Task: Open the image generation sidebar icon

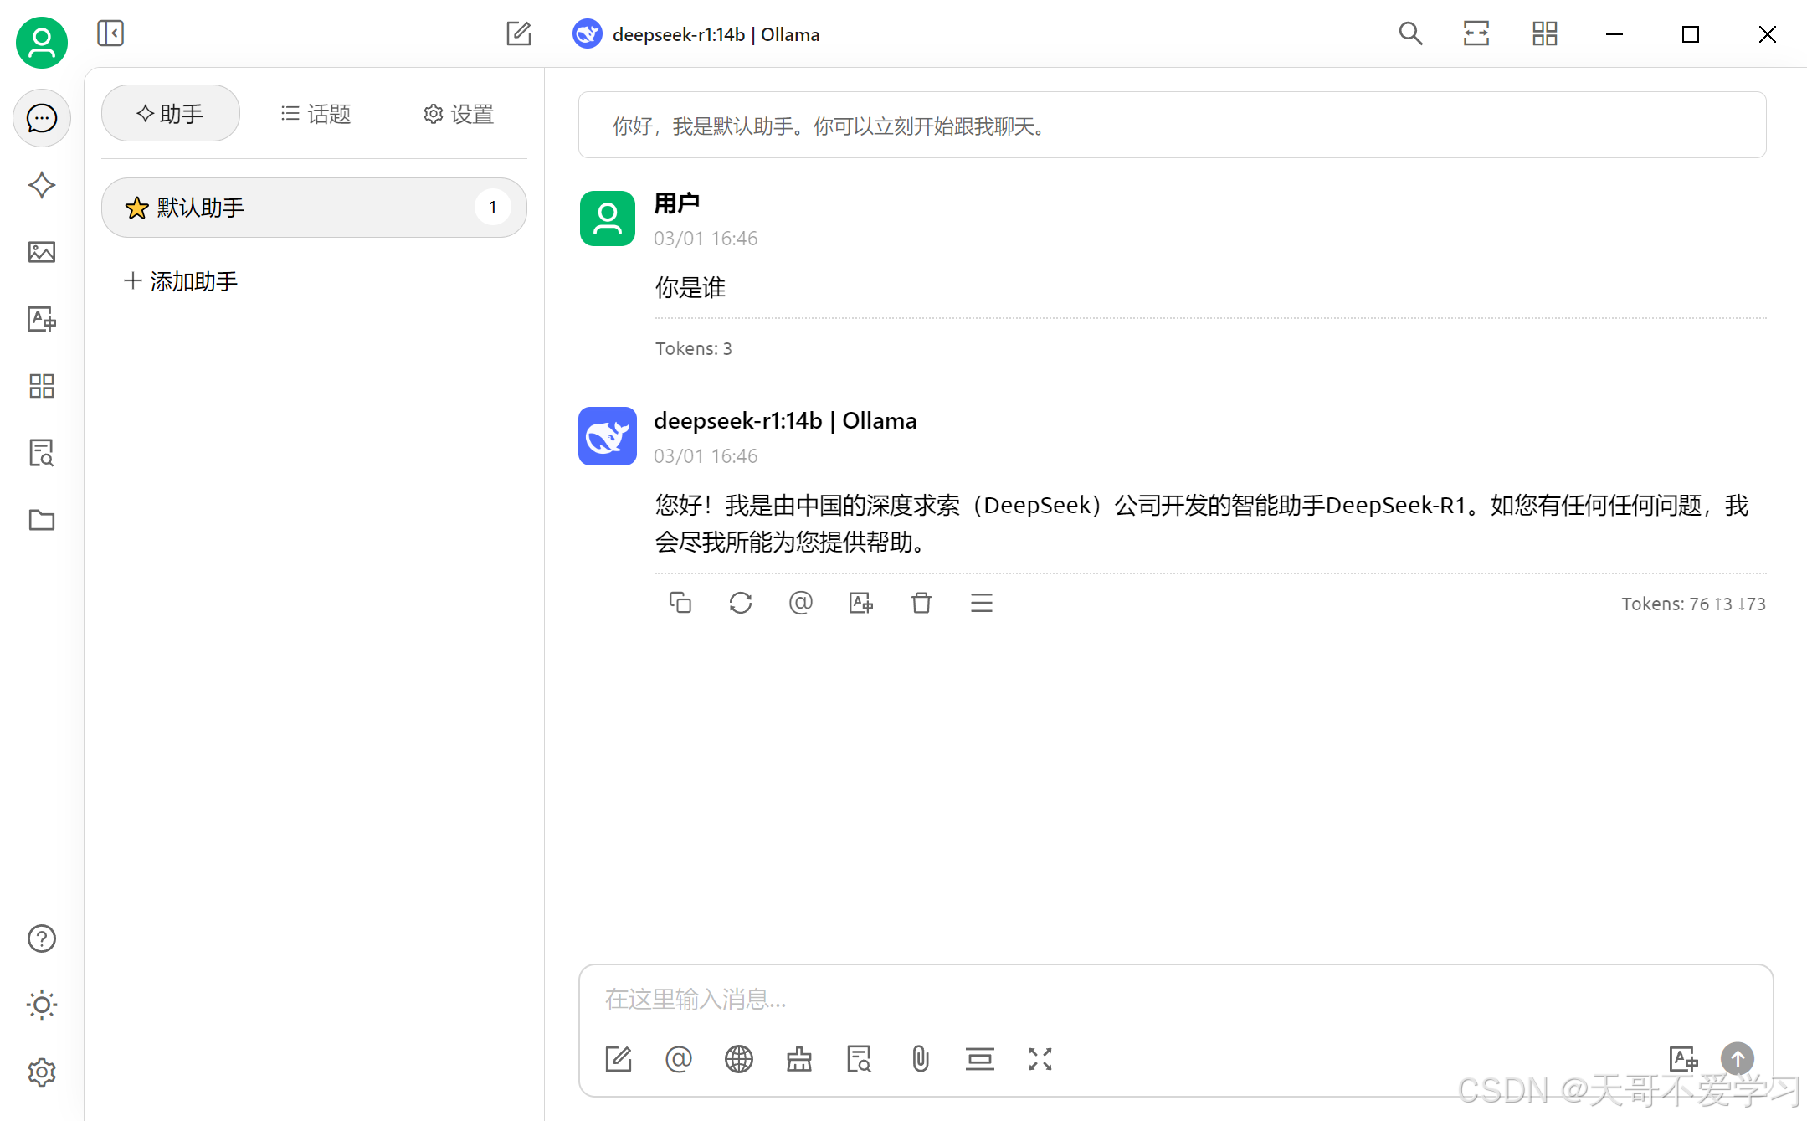Action: pyautogui.click(x=41, y=252)
